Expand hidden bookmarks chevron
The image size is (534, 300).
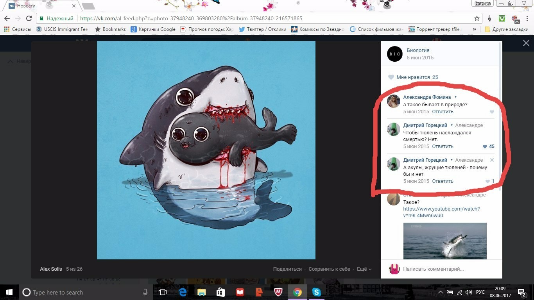tap(475, 29)
